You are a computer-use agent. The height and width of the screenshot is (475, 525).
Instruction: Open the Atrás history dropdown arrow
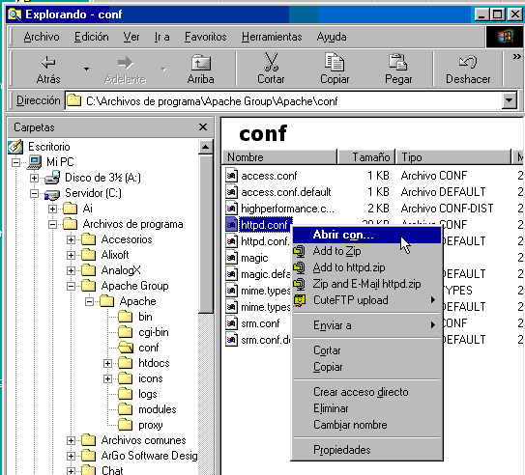tap(86, 70)
